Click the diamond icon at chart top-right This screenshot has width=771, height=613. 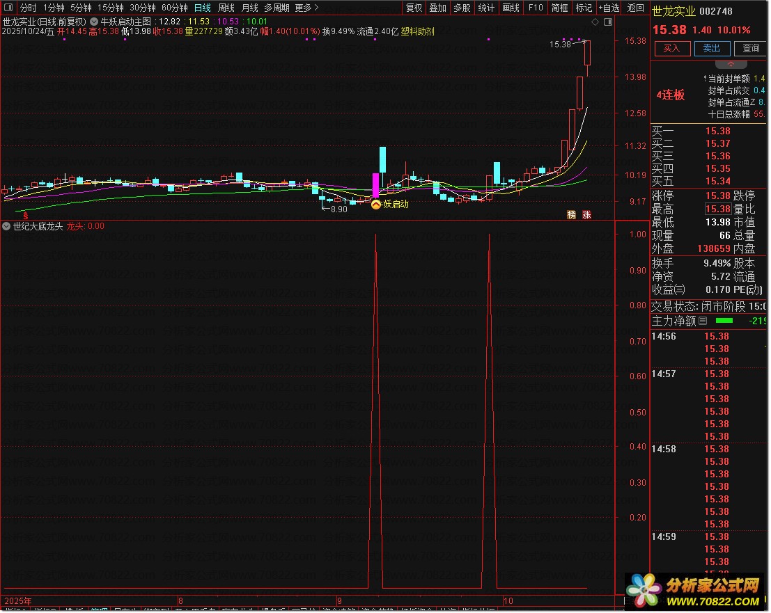point(595,22)
